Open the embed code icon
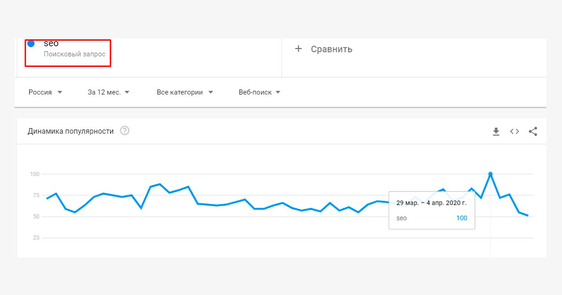The width and height of the screenshot is (562, 295). (x=514, y=132)
